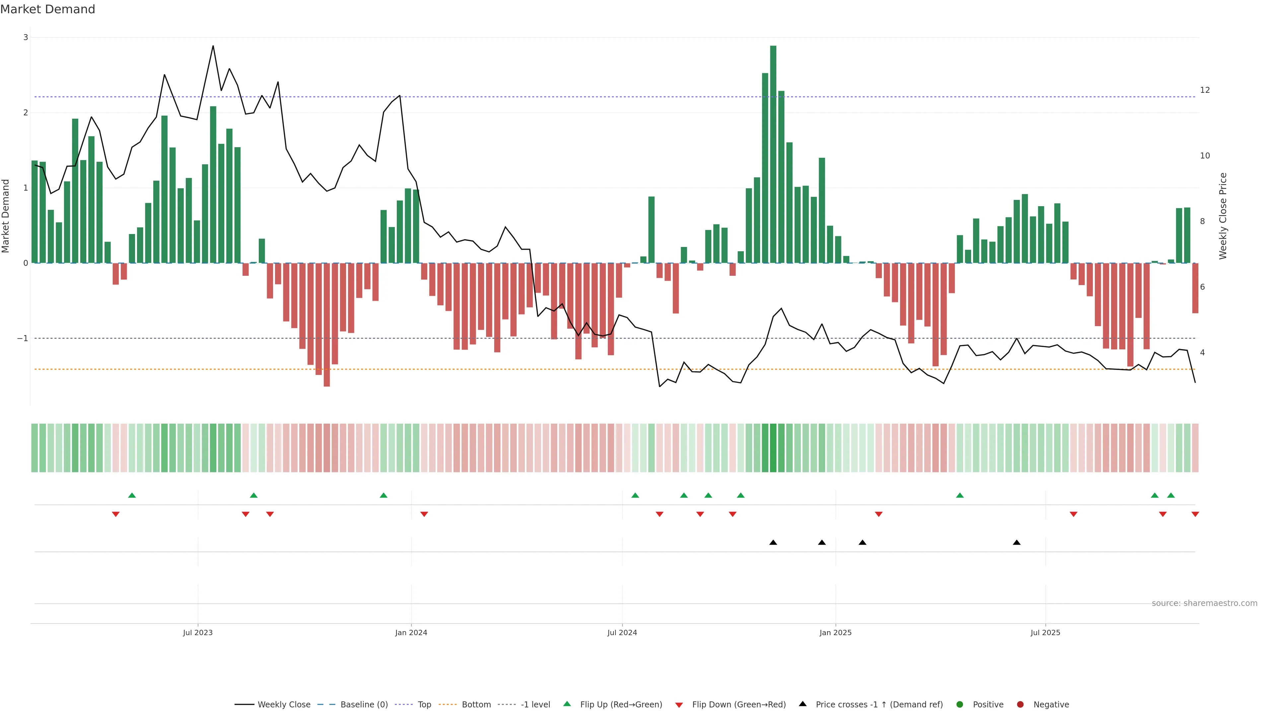Click the green Flip Up legend triangle
The image size is (1274, 716).
pos(567,704)
